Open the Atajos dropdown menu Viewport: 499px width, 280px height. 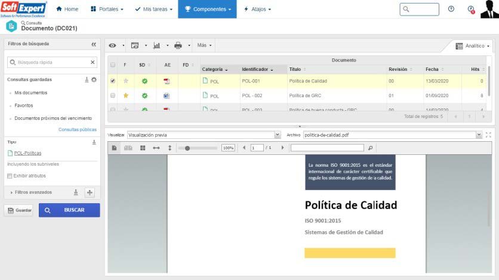pyautogui.click(x=257, y=9)
